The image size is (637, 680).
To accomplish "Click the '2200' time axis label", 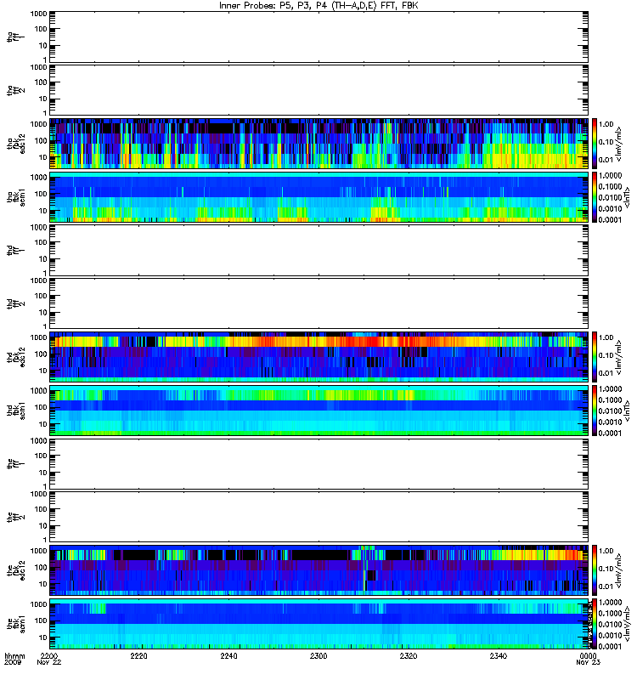I will point(49,655).
